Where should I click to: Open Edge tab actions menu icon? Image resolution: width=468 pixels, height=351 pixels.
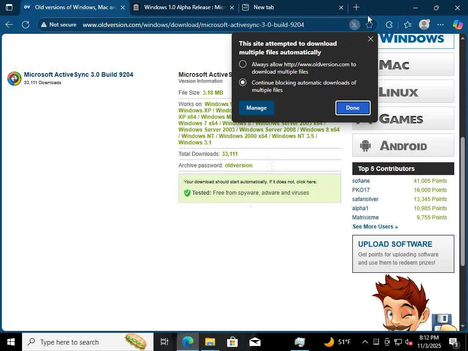[x=9, y=7]
